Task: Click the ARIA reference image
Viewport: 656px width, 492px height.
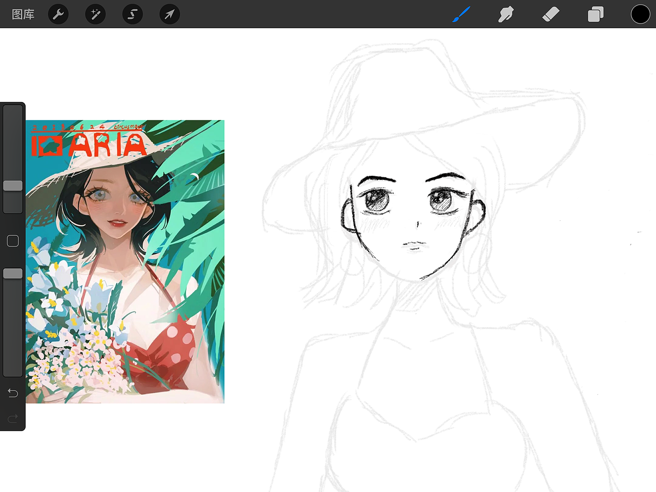Action: (x=125, y=261)
